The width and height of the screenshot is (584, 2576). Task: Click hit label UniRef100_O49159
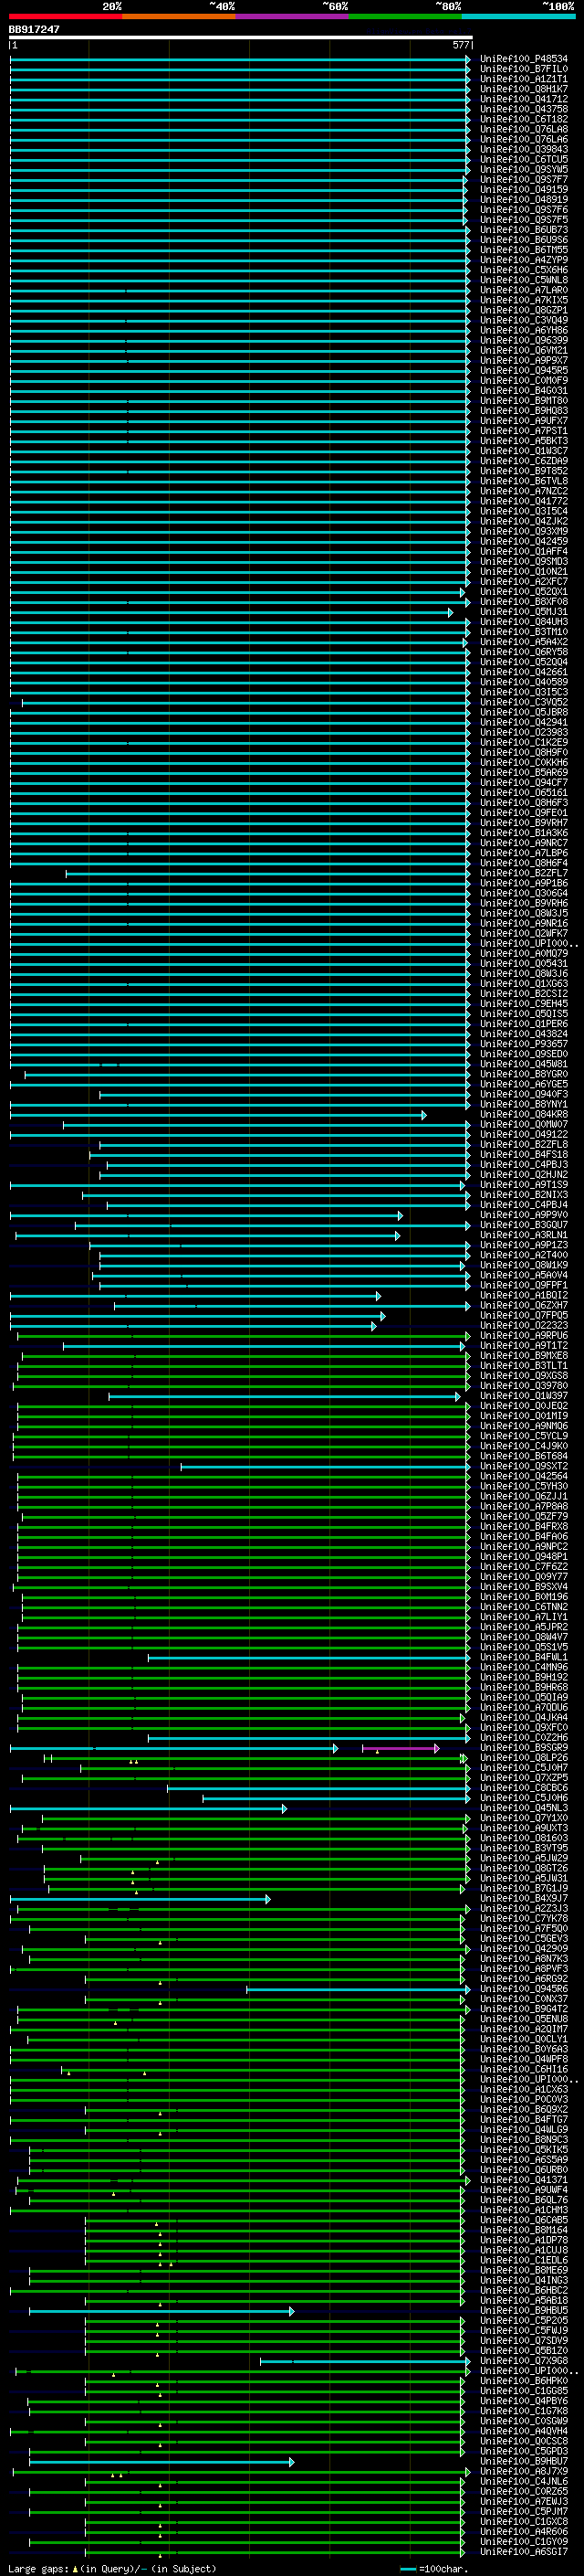coord(523,189)
